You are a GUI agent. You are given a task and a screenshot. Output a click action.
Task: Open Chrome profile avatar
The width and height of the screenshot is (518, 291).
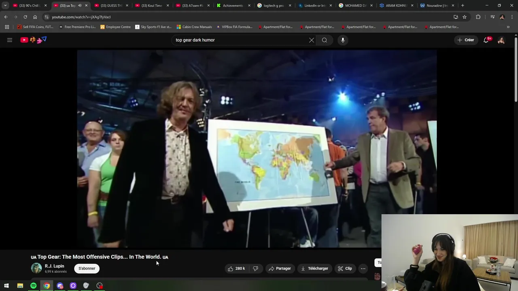click(502, 17)
